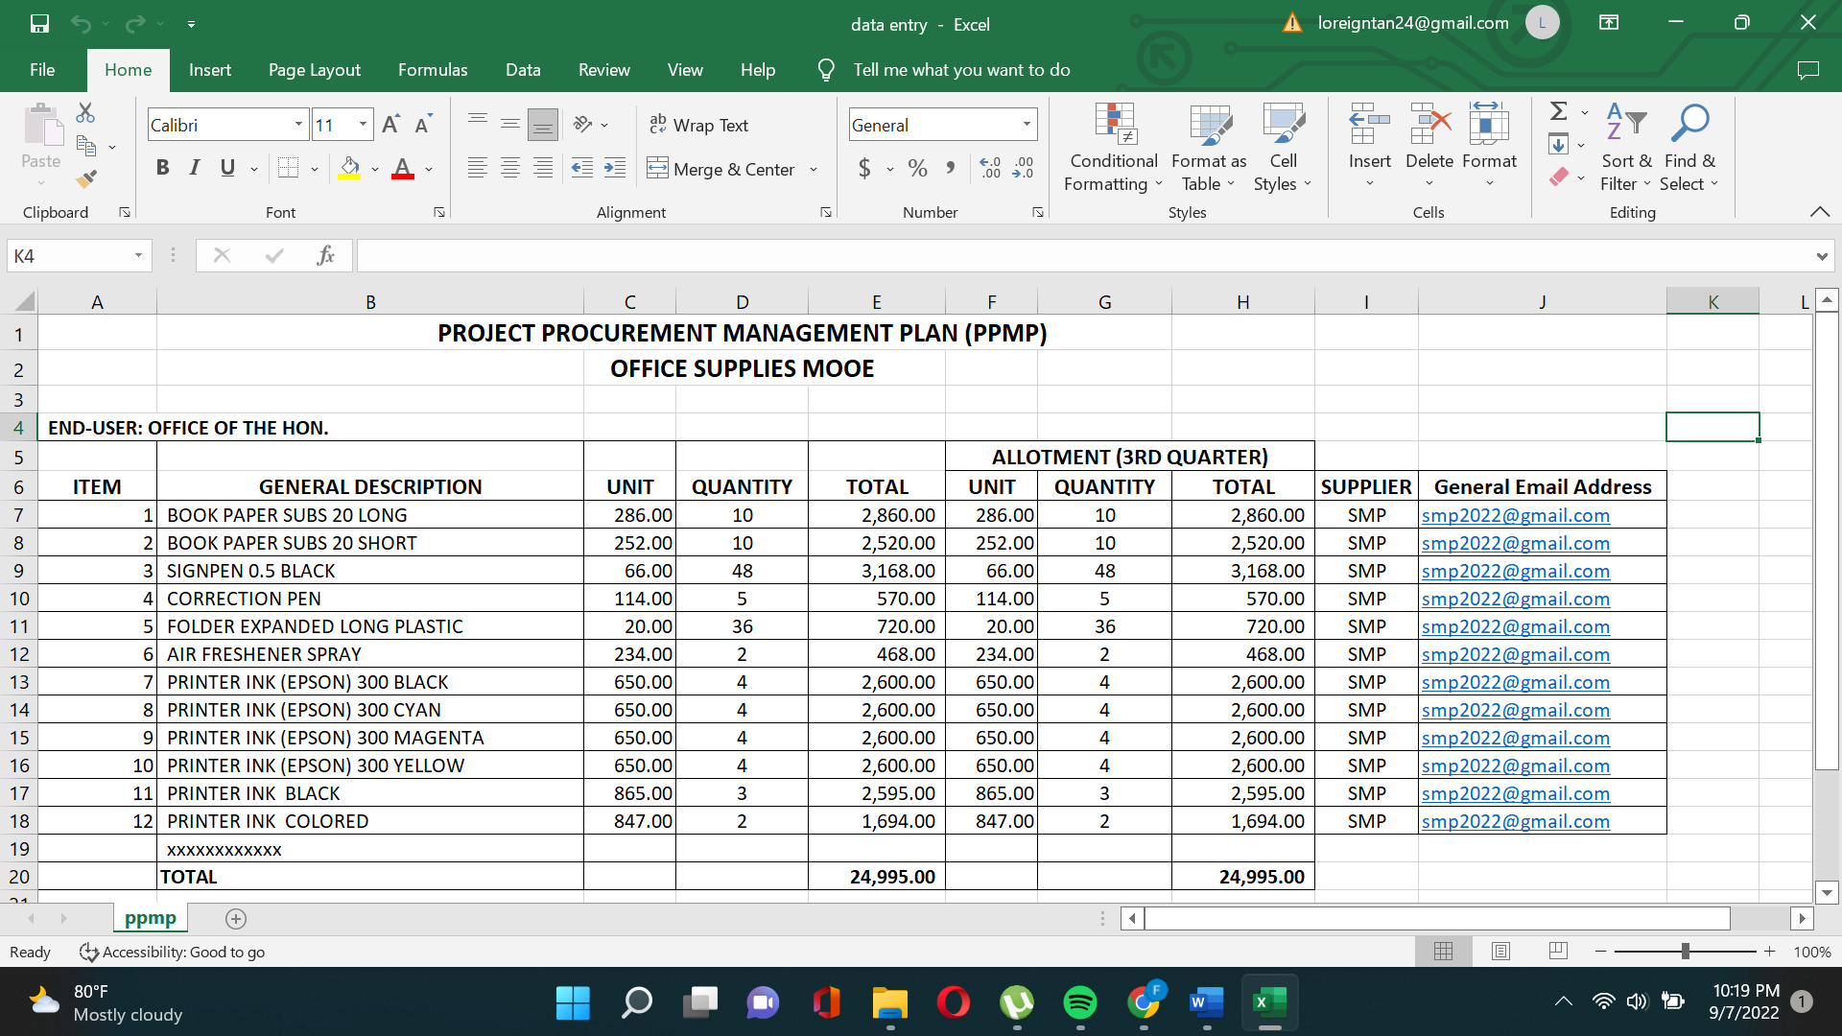Click the Format Painter brush icon
Image resolution: width=1842 pixels, height=1036 pixels.
point(86,178)
